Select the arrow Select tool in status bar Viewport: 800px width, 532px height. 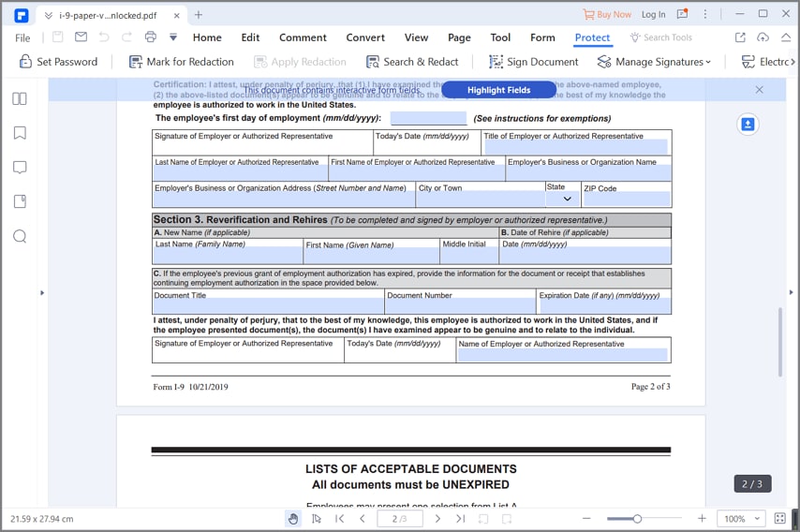coord(317,519)
